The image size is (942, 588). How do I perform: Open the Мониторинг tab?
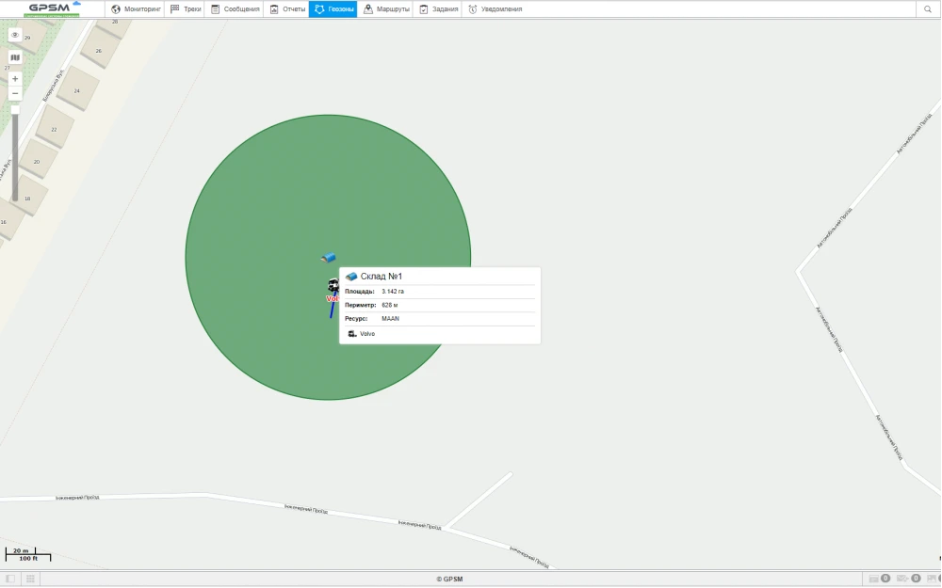point(137,9)
